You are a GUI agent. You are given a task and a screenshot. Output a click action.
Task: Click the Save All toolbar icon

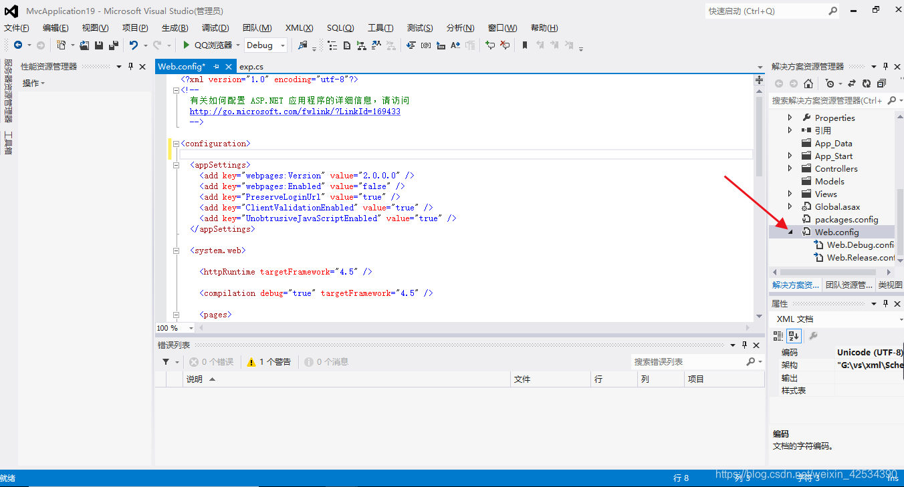[x=113, y=45]
